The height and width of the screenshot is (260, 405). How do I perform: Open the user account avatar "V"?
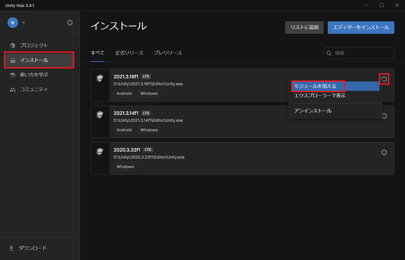coord(13,23)
